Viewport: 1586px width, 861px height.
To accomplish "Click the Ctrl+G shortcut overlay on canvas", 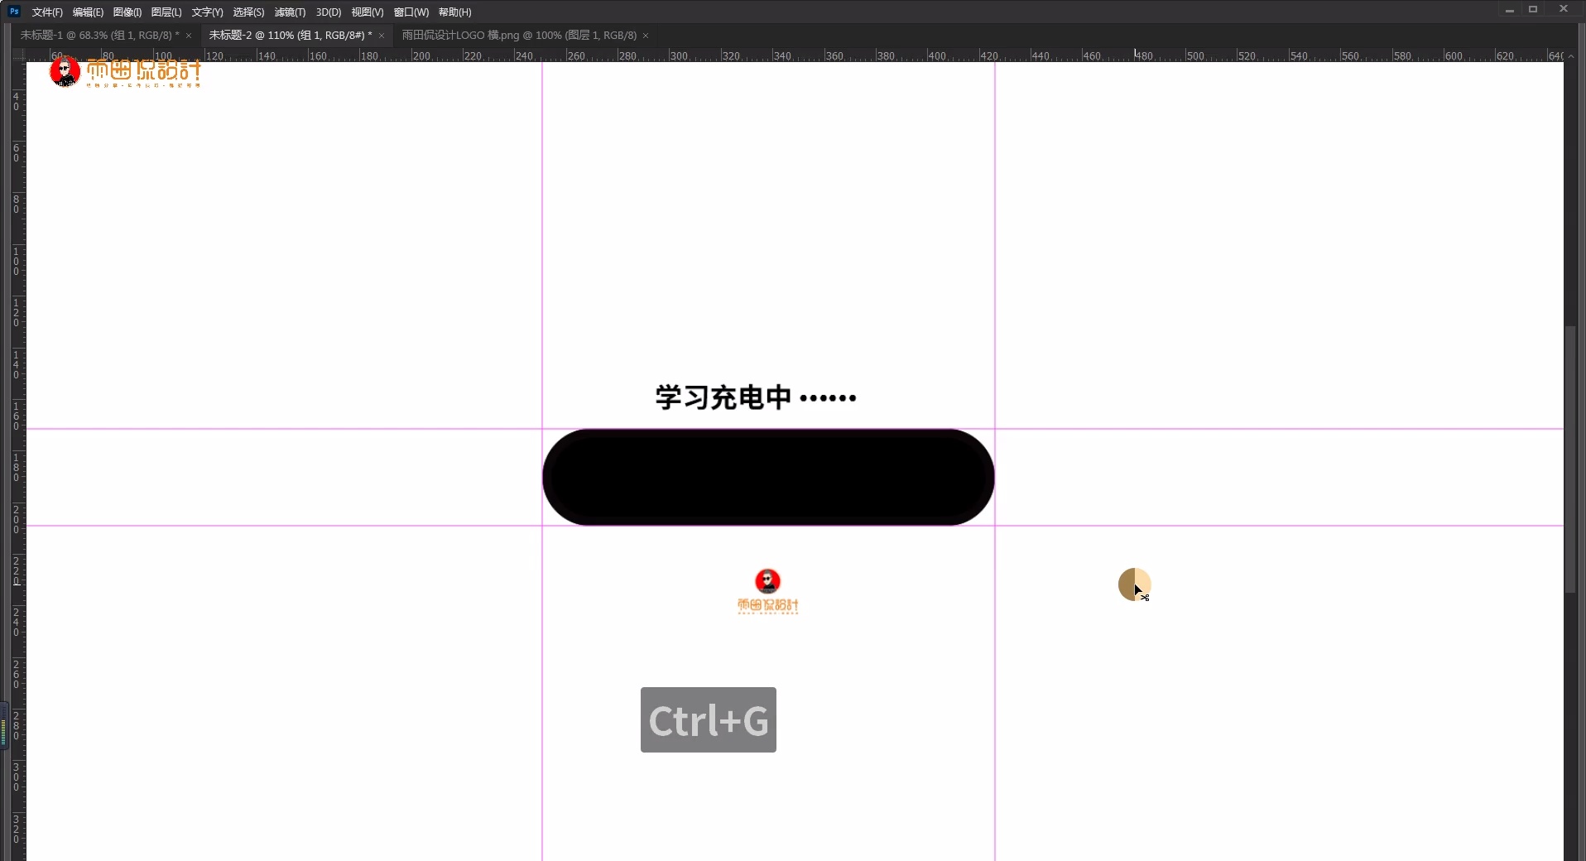I will click(708, 719).
